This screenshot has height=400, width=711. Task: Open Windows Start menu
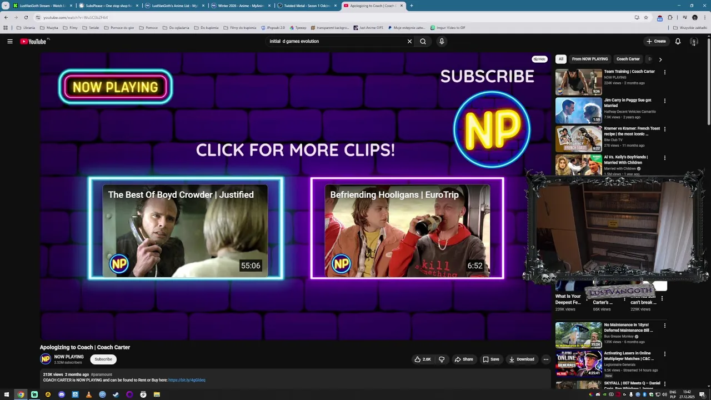click(7, 394)
